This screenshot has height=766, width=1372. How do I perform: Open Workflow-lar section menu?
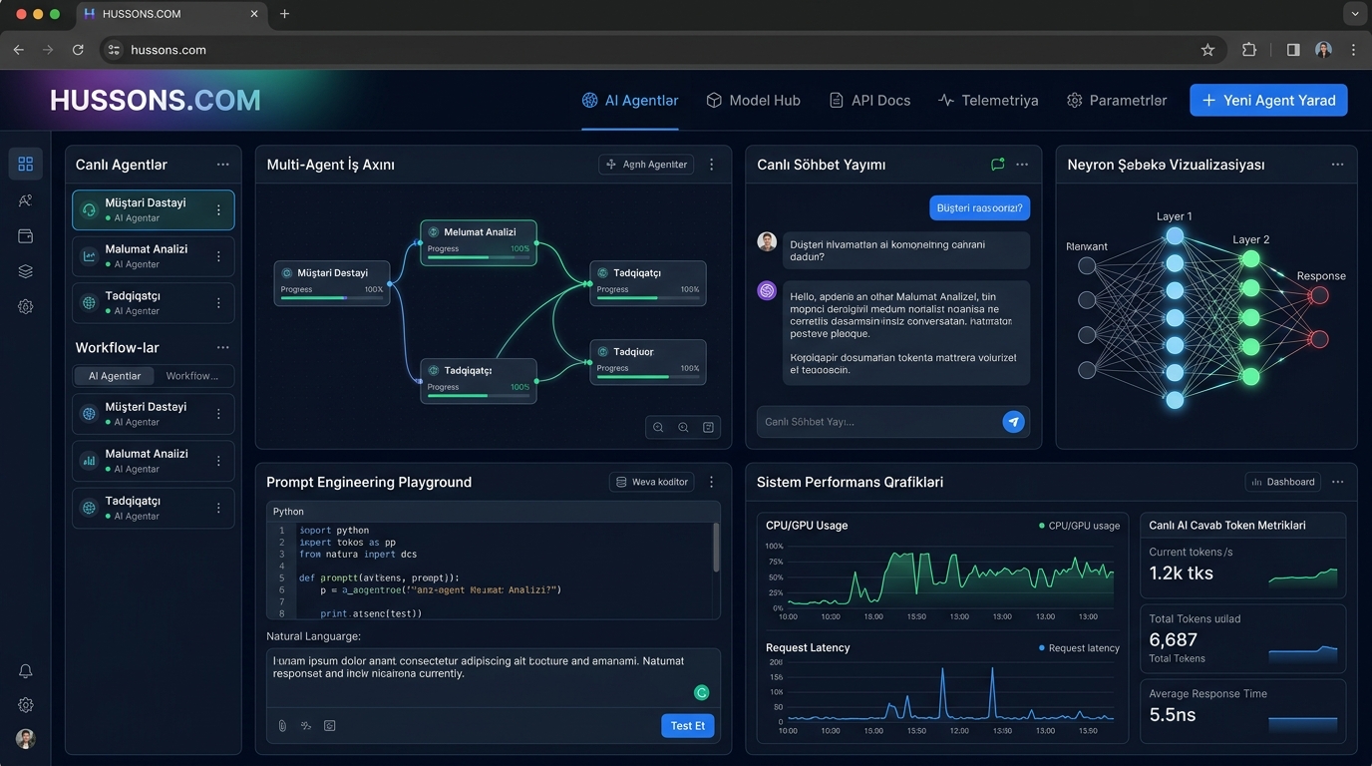click(x=222, y=348)
